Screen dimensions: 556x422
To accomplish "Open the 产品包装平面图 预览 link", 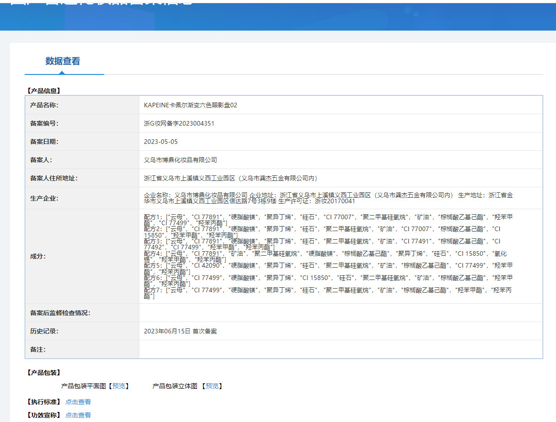I will pos(119,386).
